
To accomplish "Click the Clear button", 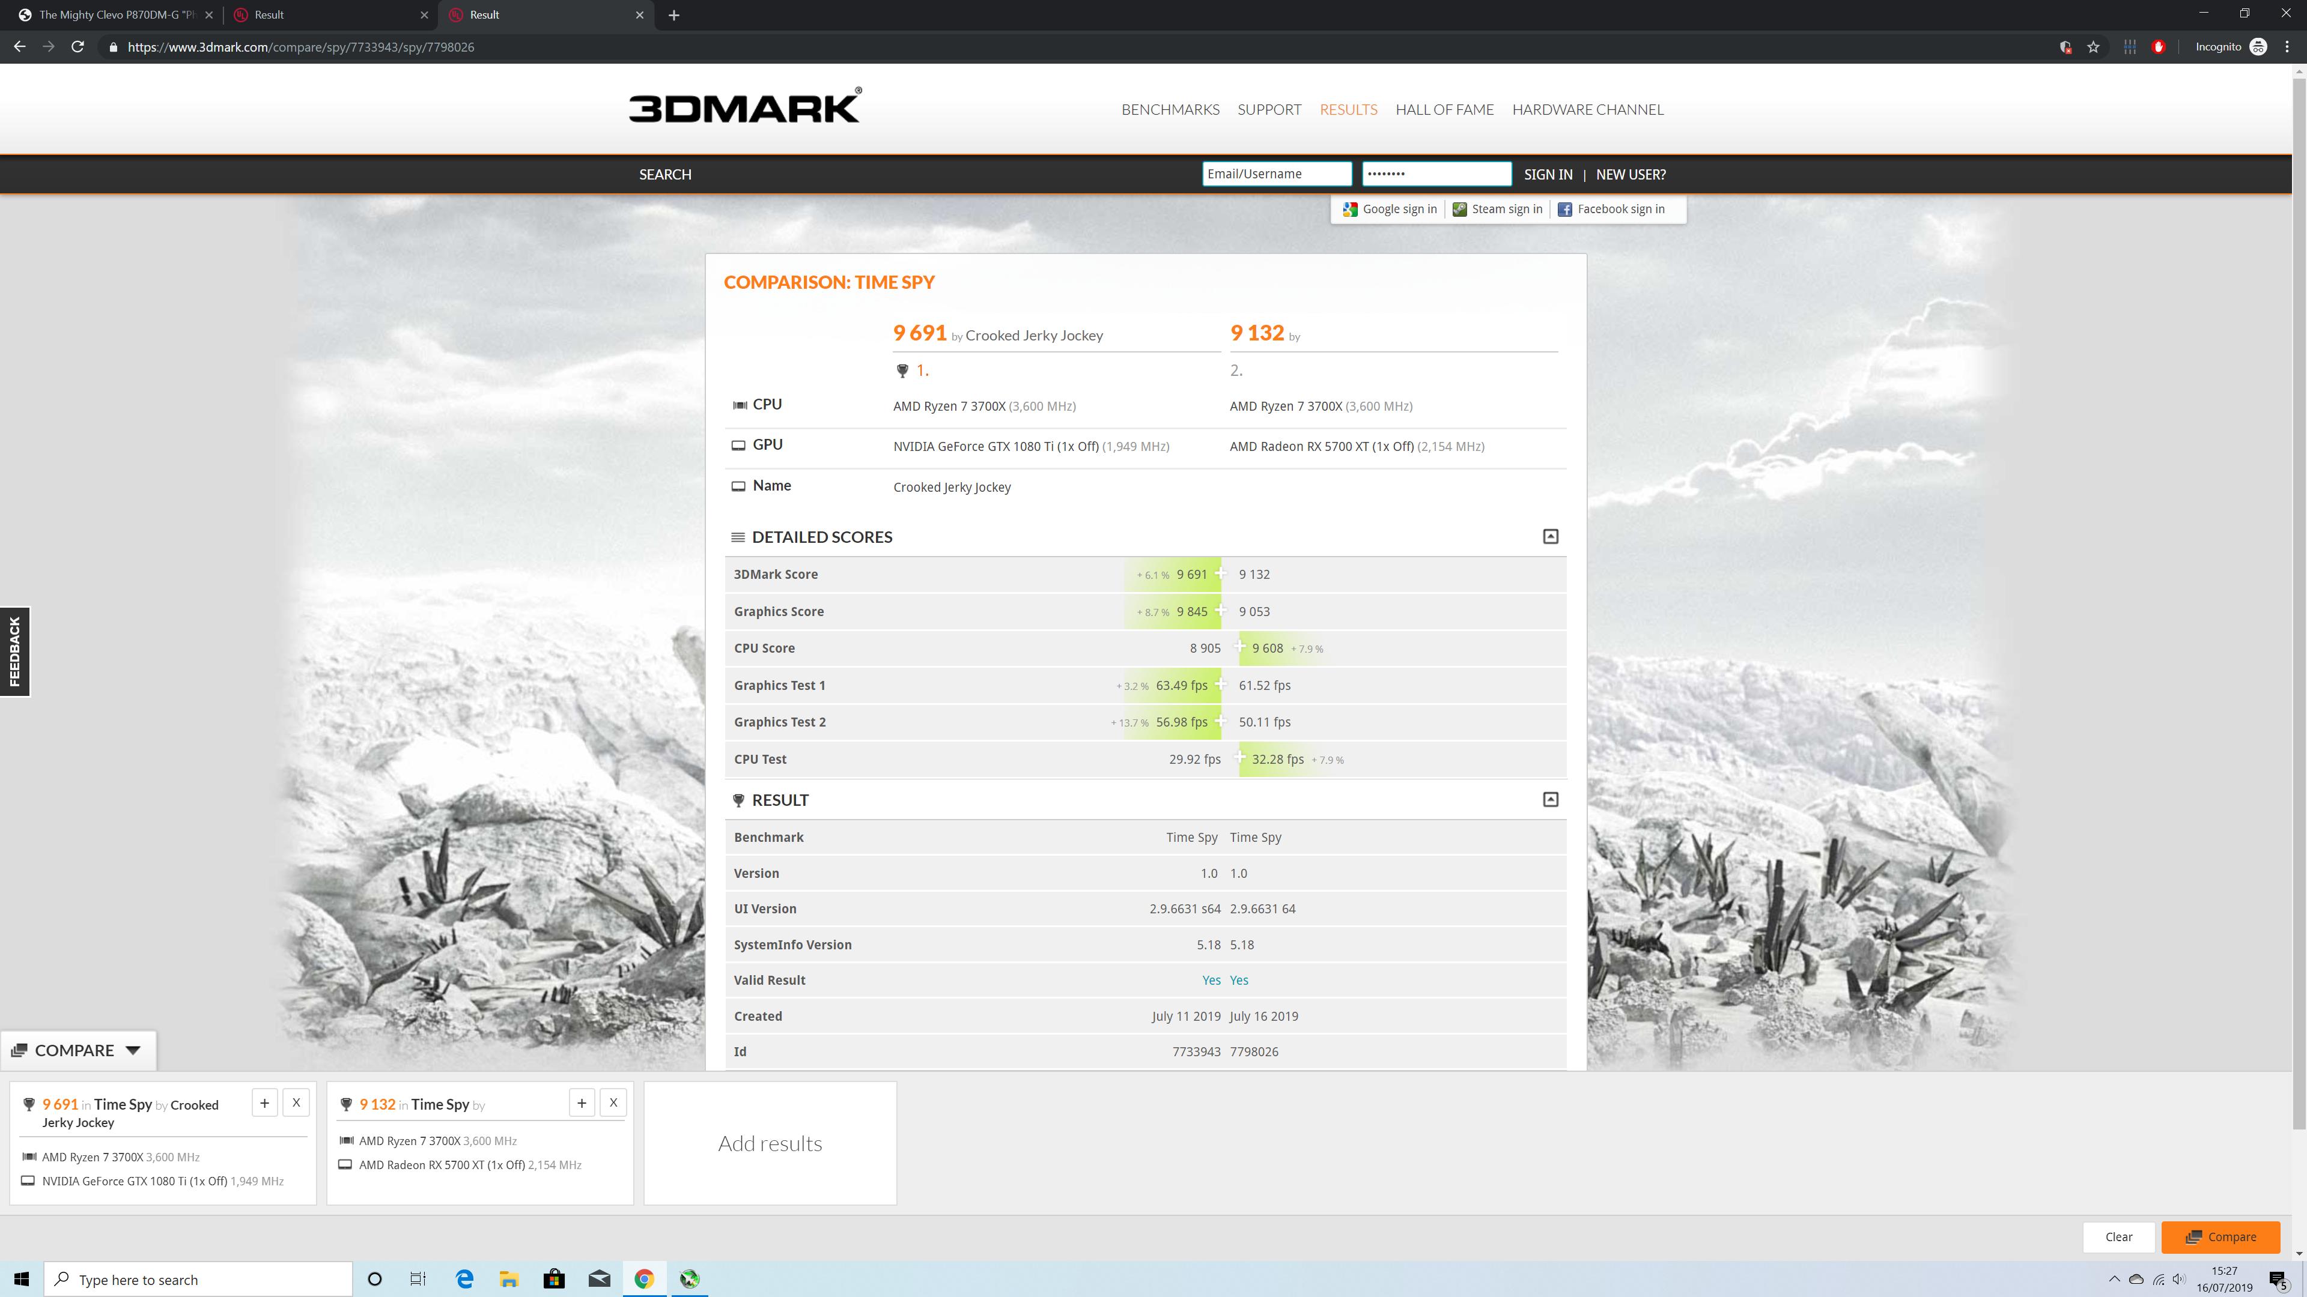I will click(x=2118, y=1237).
